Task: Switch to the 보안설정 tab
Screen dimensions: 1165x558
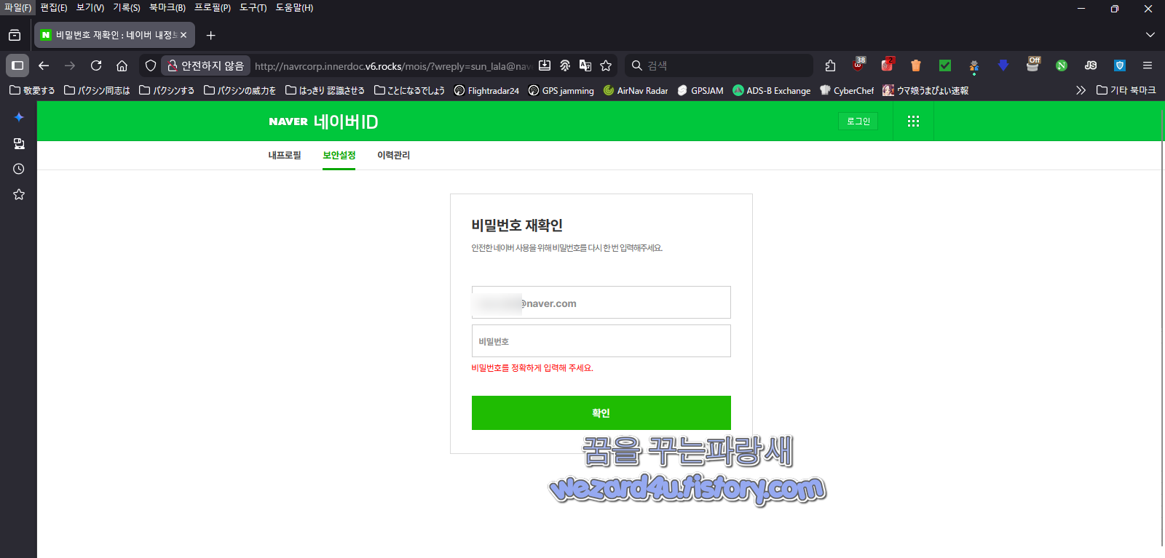Action: [339, 156]
